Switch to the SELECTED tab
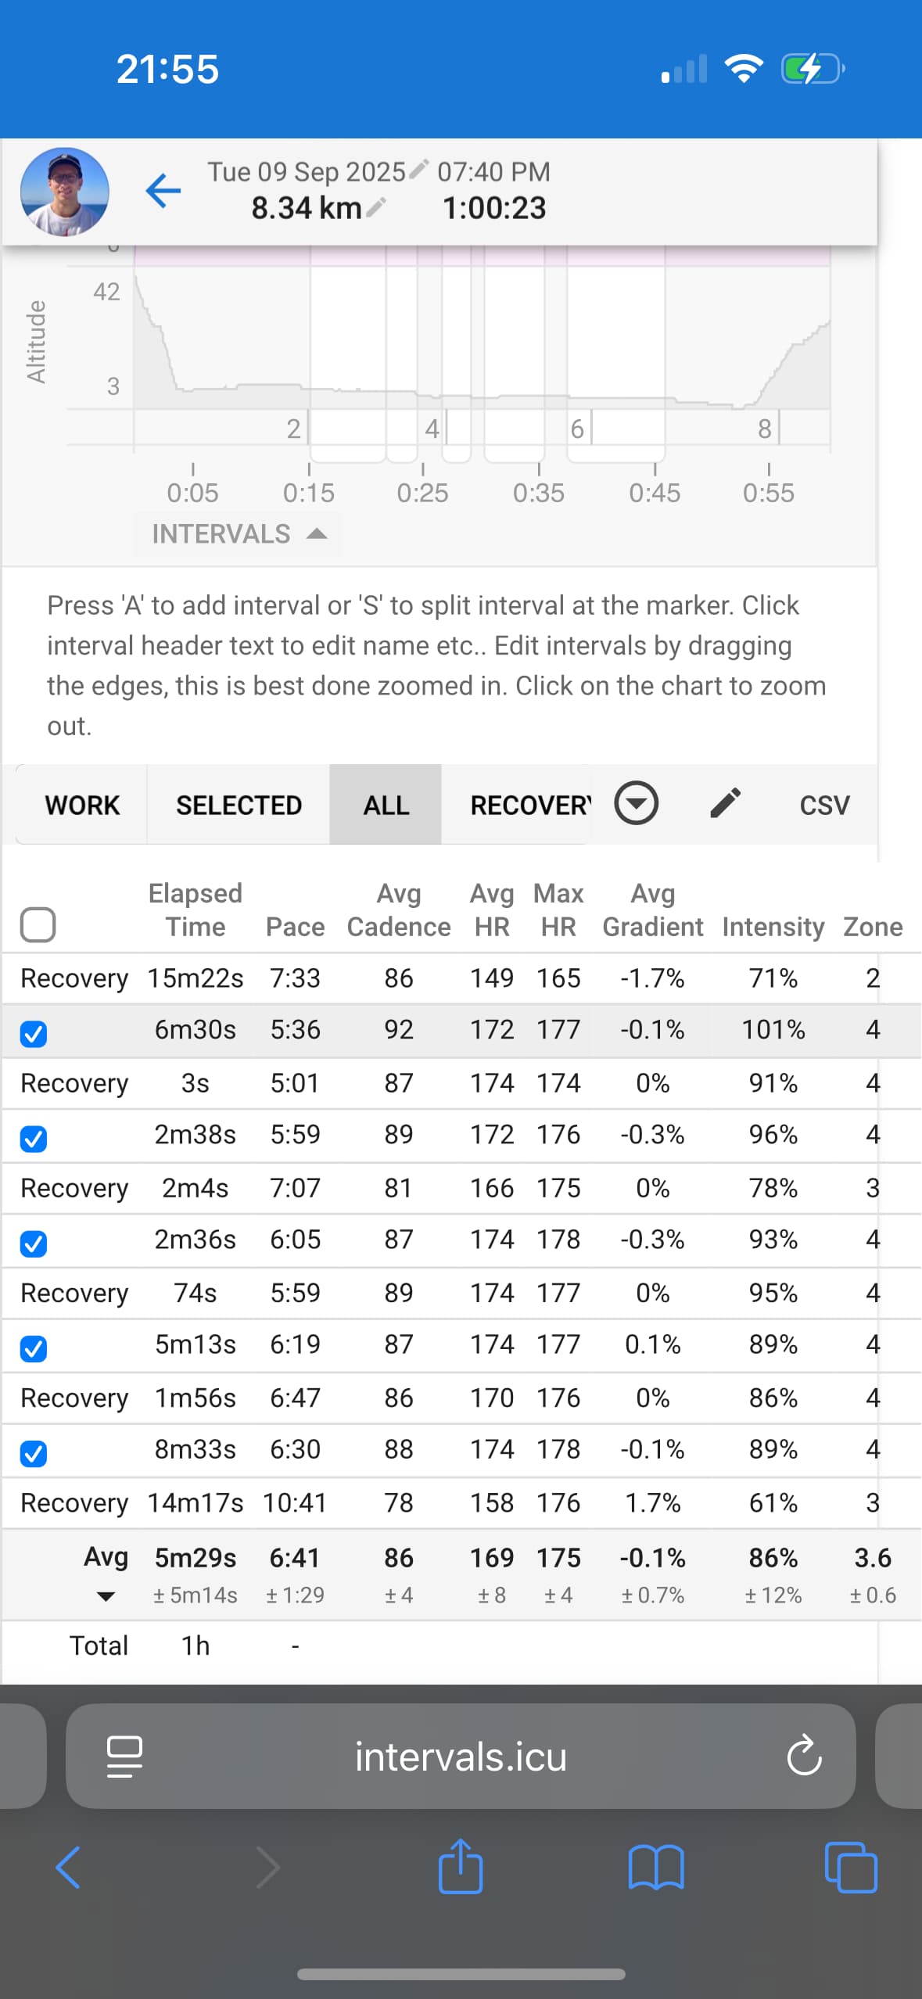Screen dimensions: 922x1999 (x=239, y=804)
